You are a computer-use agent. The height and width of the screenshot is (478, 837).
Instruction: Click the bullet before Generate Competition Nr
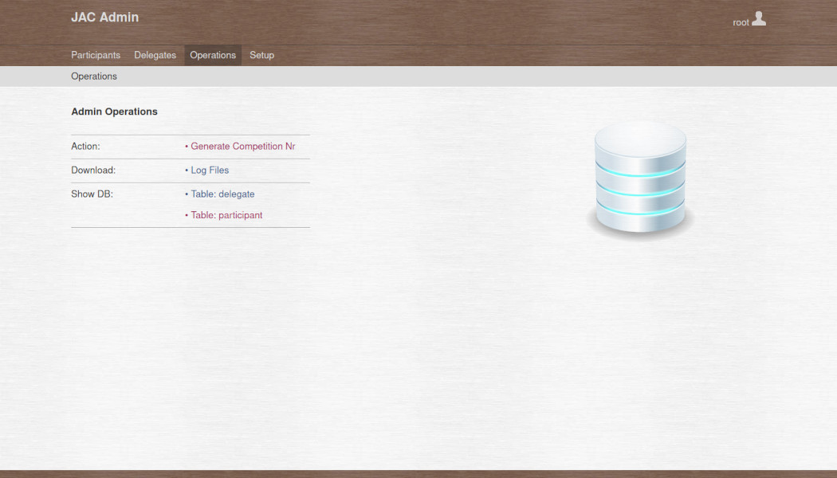187,147
